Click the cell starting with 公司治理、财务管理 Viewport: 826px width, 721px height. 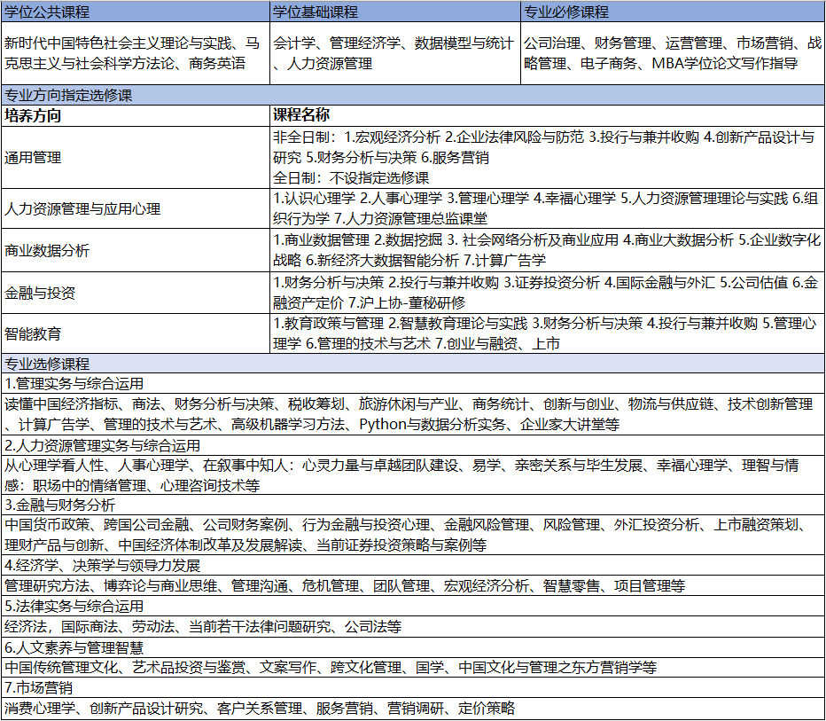point(672,53)
